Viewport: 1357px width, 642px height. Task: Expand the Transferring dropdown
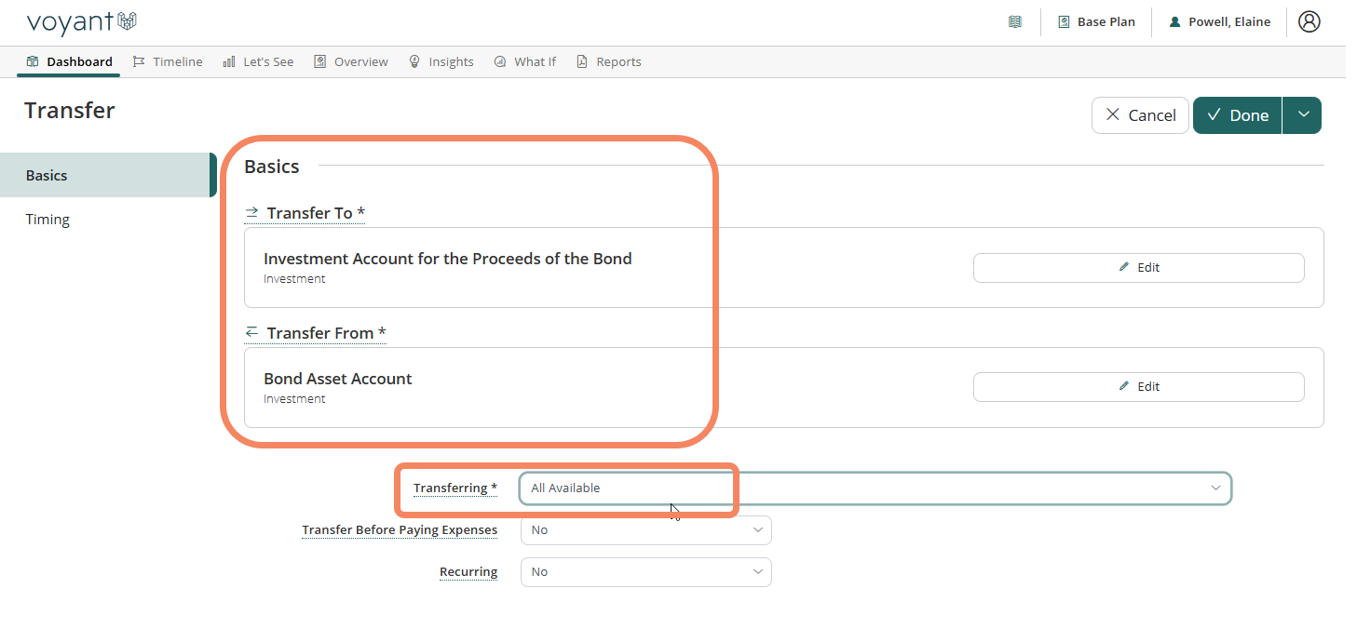(x=875, y=488)
